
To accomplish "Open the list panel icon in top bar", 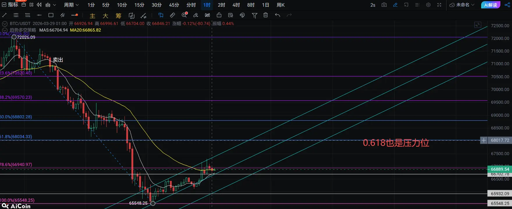I will click(417, 5).
